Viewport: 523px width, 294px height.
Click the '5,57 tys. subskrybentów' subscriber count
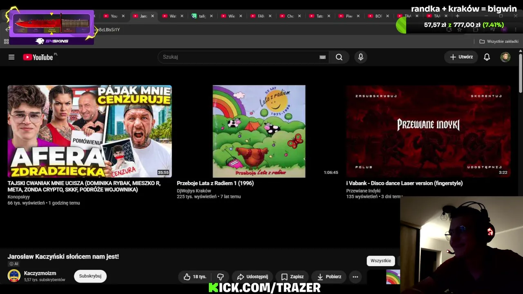tap(45, 280)
